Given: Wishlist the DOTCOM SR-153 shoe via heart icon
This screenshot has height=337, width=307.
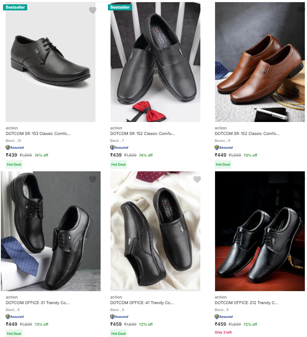Looking at the screenshot, I should [x=92, y=10].
